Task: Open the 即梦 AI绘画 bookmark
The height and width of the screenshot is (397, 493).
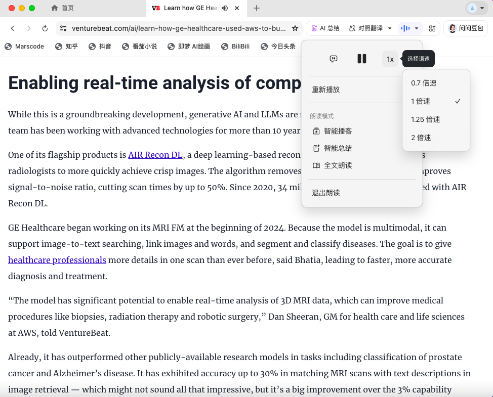Action: tap(189, 47)
